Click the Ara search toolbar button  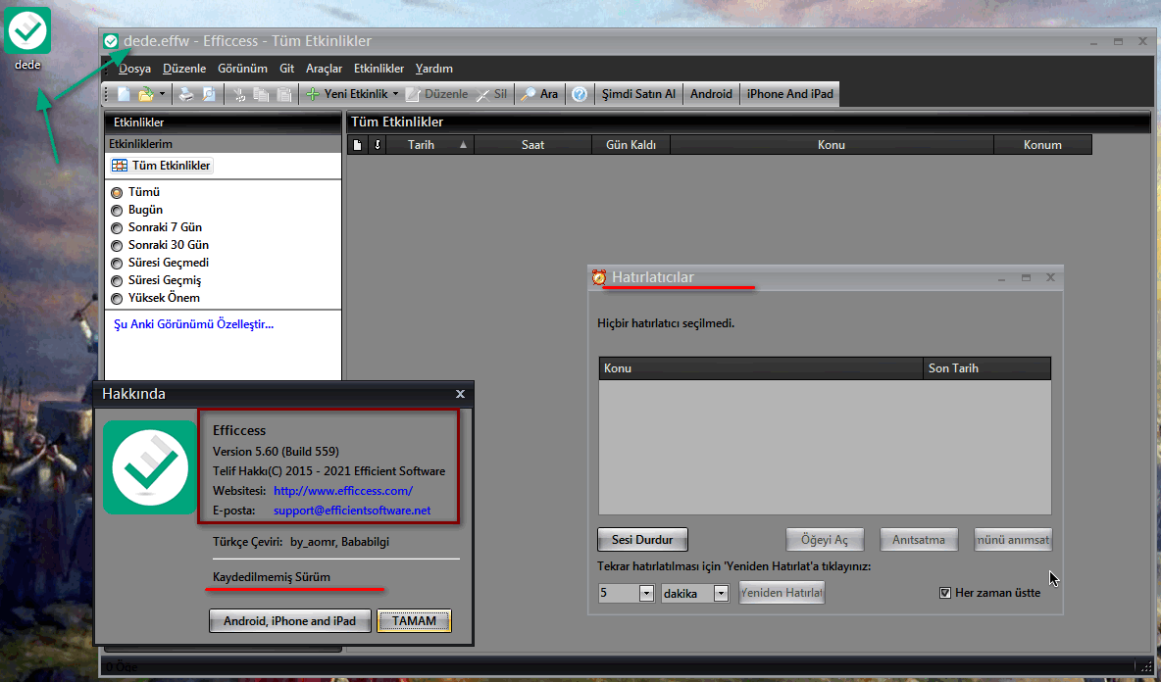click(539, 94)
